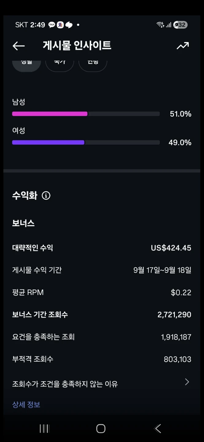
Task: Open Android recent apps button
Action: pos(44,429)
